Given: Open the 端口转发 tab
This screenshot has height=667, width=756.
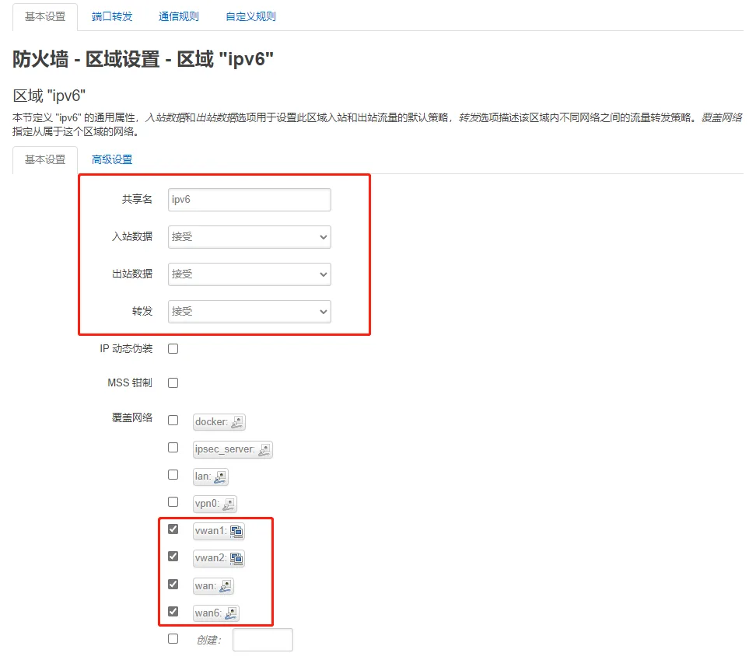Looking at the screenshot, I should [x=112, y=17].
